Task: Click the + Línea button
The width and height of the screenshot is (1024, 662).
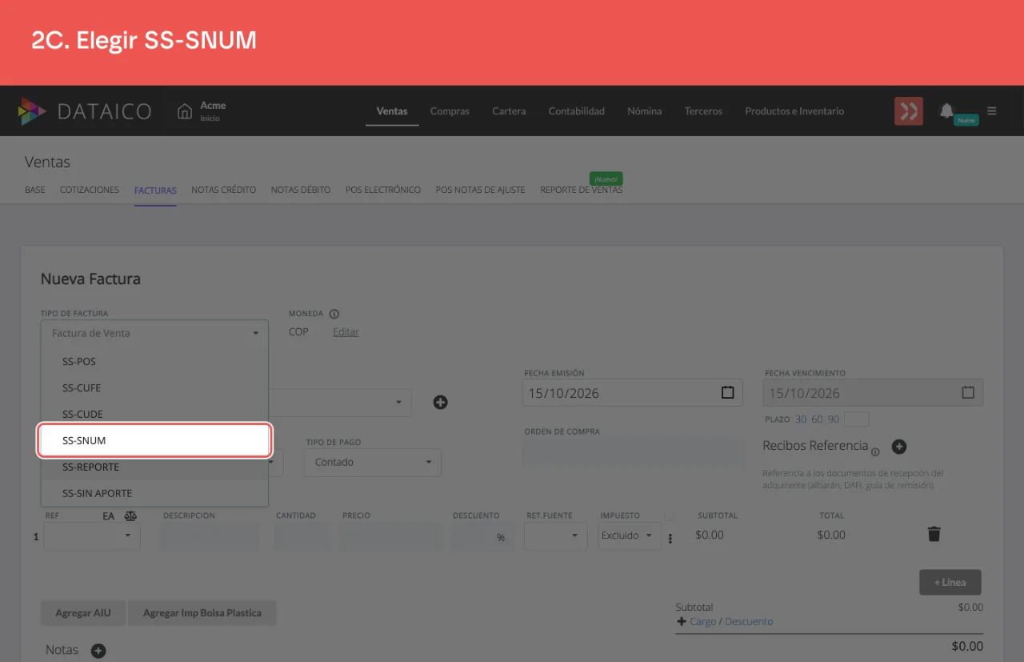Action: pos(950,582)
